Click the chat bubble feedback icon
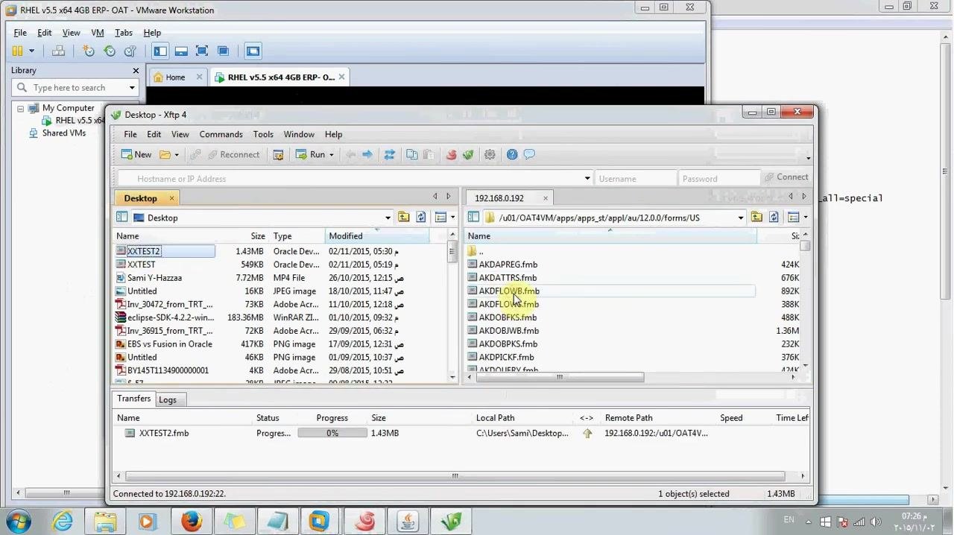The height and width of the screenshot is (535, 954). point(529,154)
